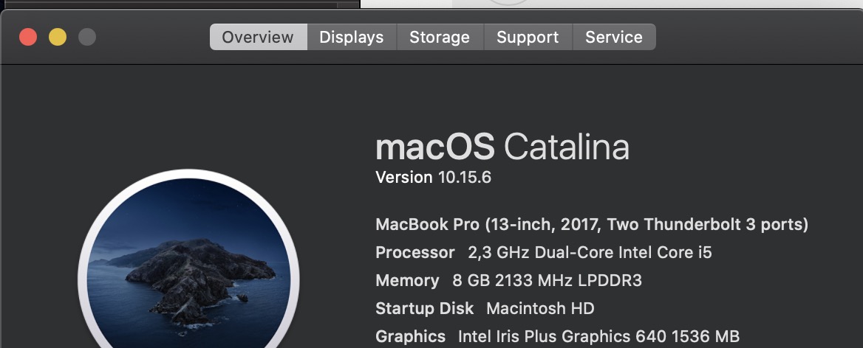Screen dimensions: 863x348
Task: Click the macOS Catalina heading
Action: pos(502,147)
